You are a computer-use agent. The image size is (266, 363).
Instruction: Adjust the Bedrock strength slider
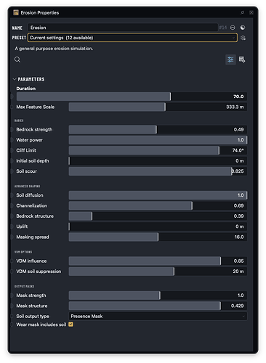click(158, 130)
